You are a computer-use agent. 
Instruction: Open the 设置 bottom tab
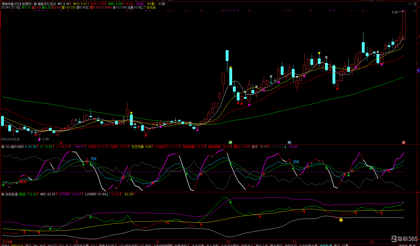tap(345, 245)
